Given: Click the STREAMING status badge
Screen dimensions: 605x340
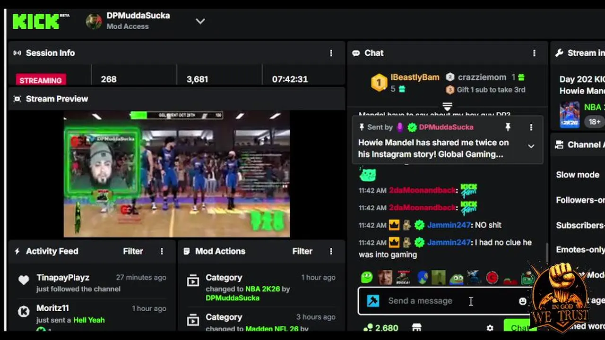Looking at the screenshot, I should (x=41, y=80).
